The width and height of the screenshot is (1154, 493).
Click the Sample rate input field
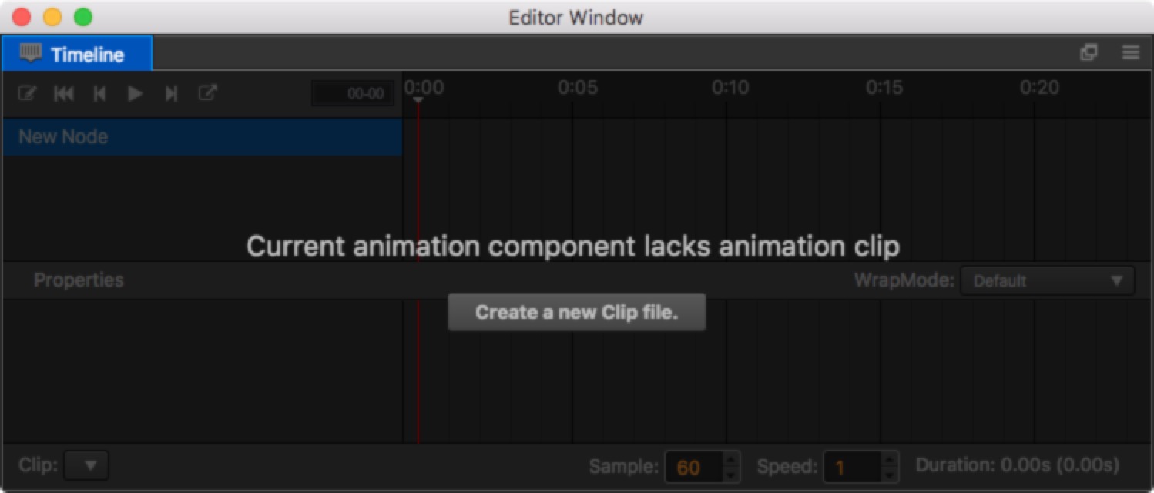pyautogui.click(x=695, y=467)
